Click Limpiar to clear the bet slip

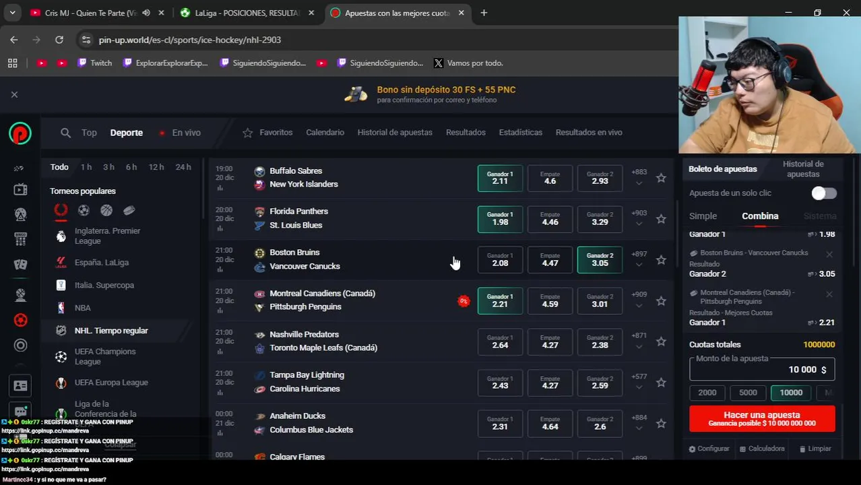pyautogui.click(x=815, y=449)
